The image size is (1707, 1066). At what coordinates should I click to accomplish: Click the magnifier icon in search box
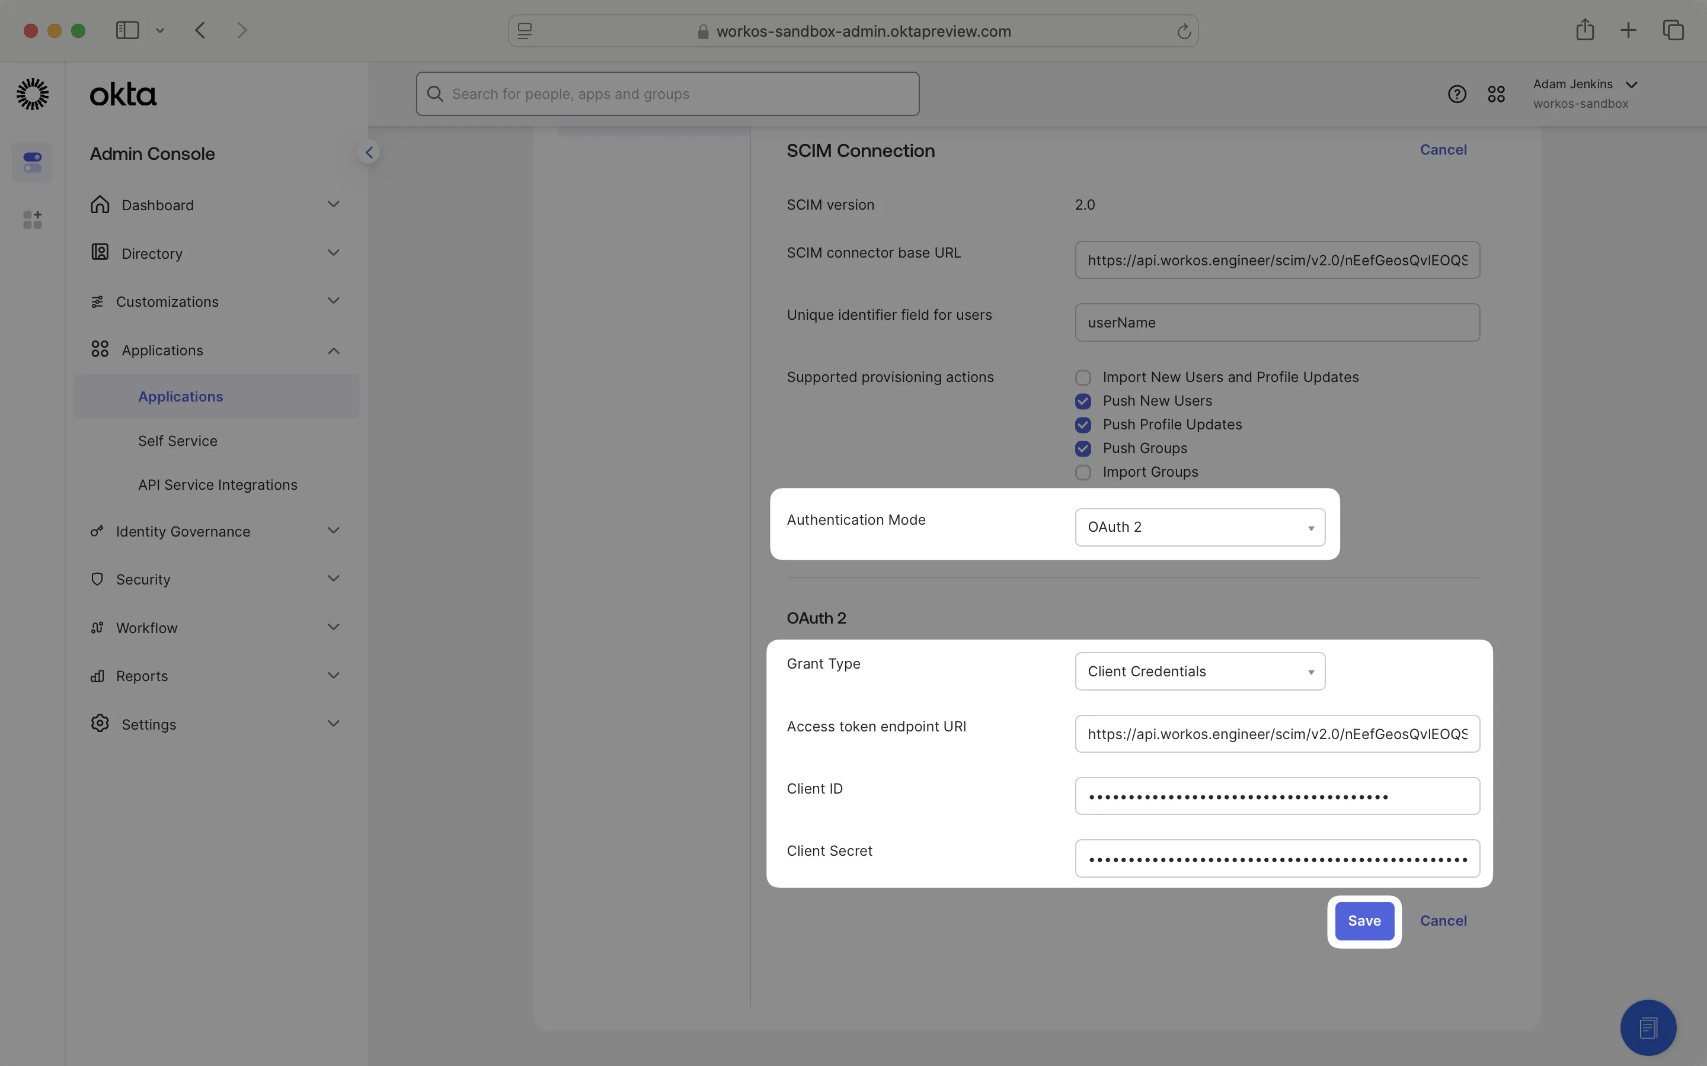tap(435, 94)
